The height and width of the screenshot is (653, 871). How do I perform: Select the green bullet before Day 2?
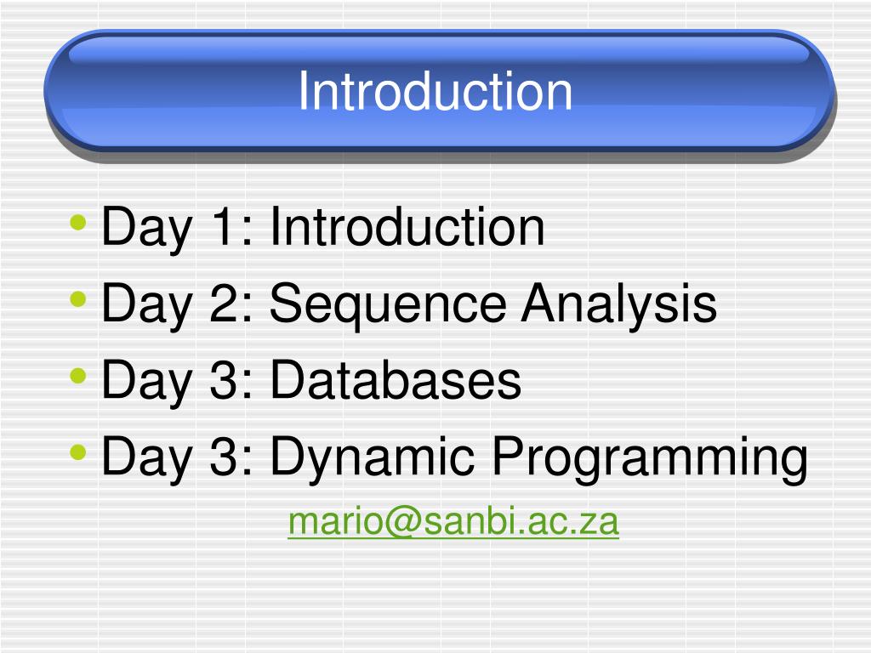coord(78,299)
